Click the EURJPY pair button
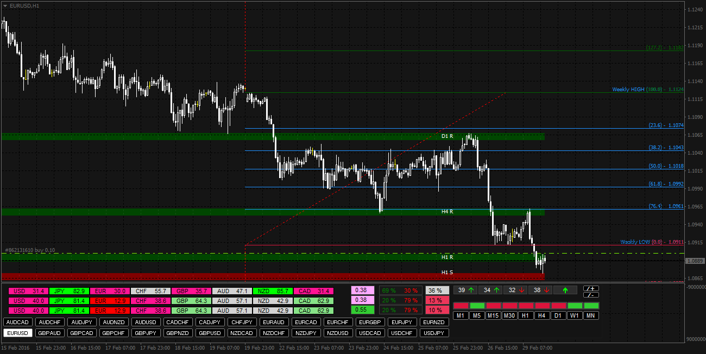Image resolution: width=706 pixels, height=354 pixels. (x=402, y=322)
